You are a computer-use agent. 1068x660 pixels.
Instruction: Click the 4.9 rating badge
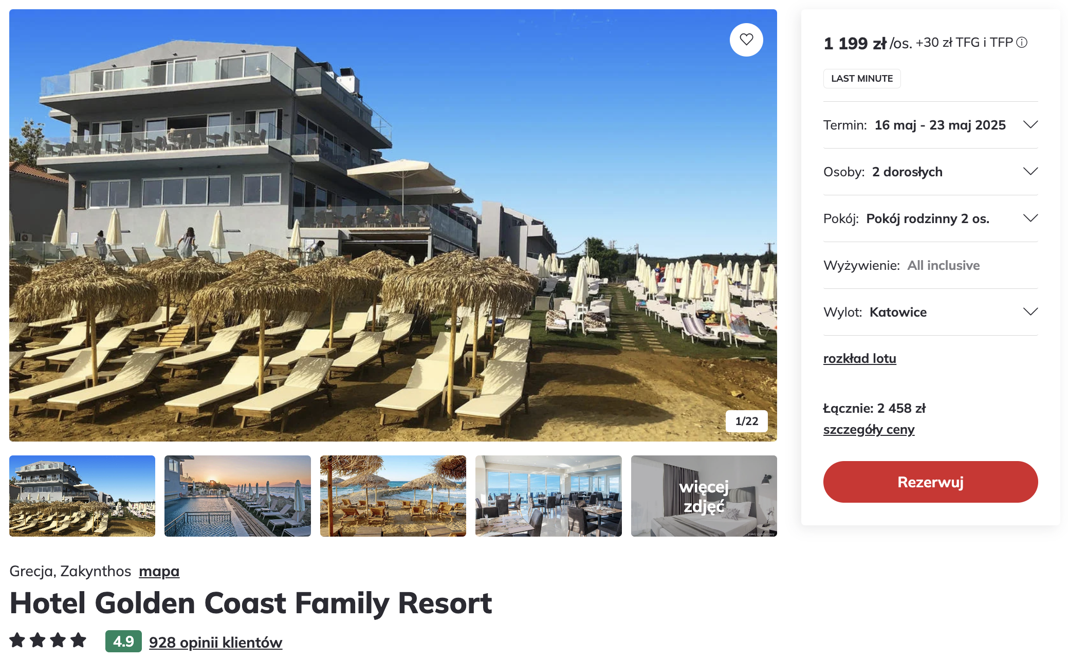[x=123, y=641]
